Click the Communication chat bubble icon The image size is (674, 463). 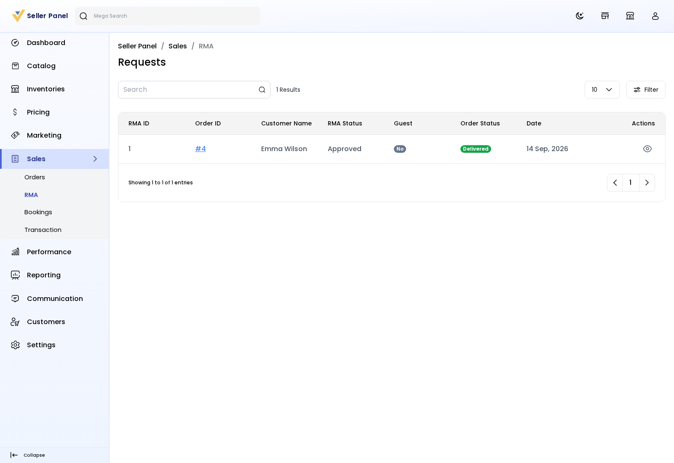(x=15, y=299)
